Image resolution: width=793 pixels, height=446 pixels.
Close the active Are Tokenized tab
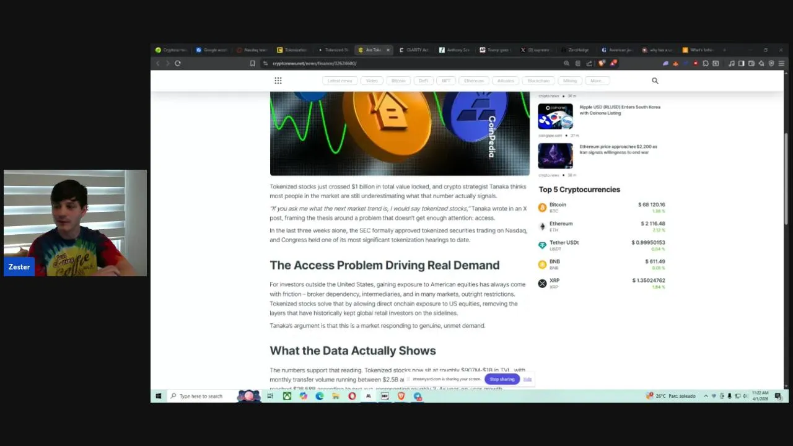(388, 50)
